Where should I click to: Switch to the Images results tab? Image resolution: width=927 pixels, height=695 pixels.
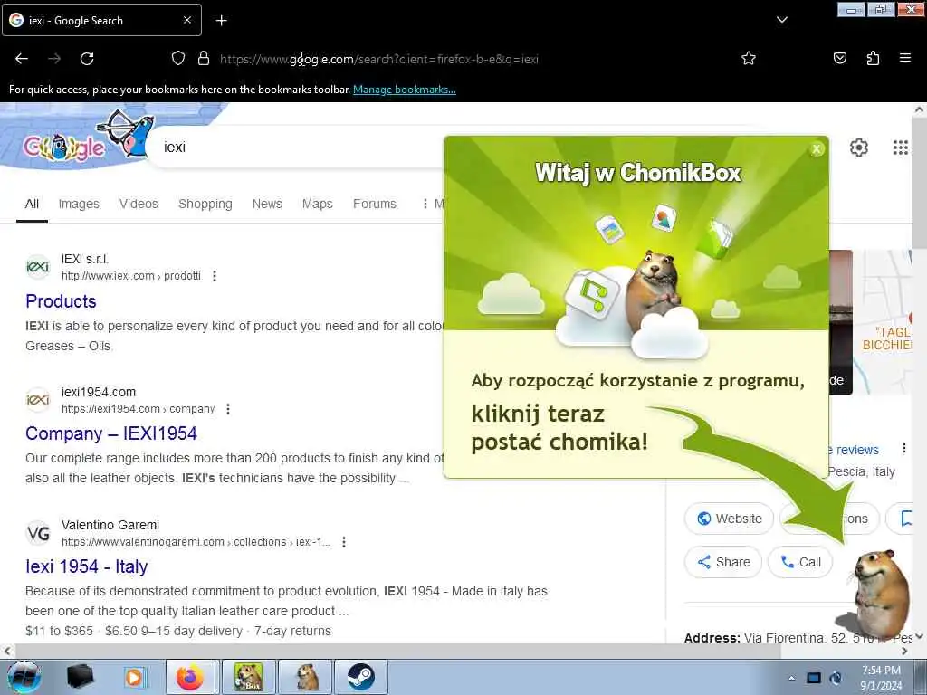click(x=79, y=204)
